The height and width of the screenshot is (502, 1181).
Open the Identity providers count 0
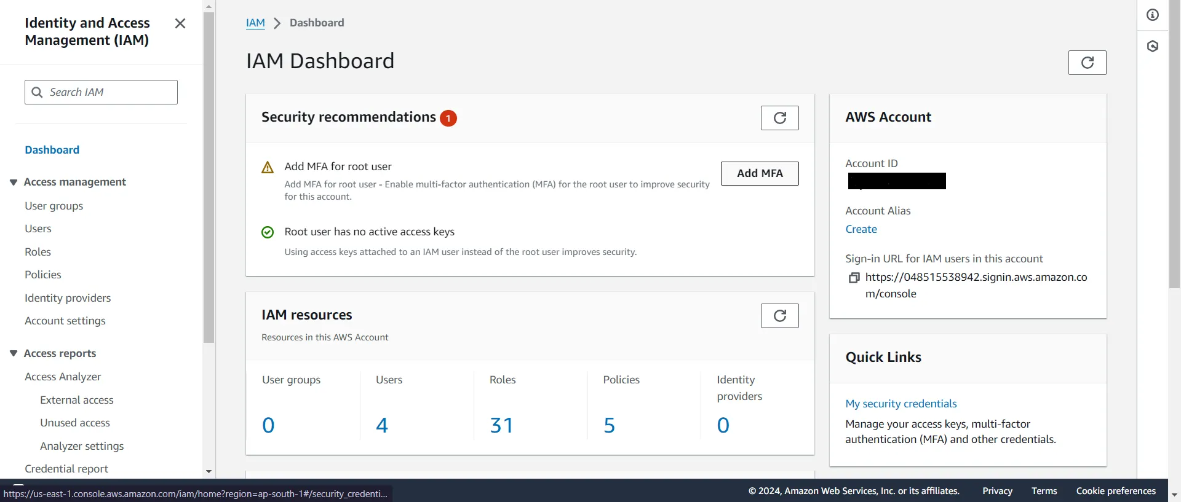point(723,425)
